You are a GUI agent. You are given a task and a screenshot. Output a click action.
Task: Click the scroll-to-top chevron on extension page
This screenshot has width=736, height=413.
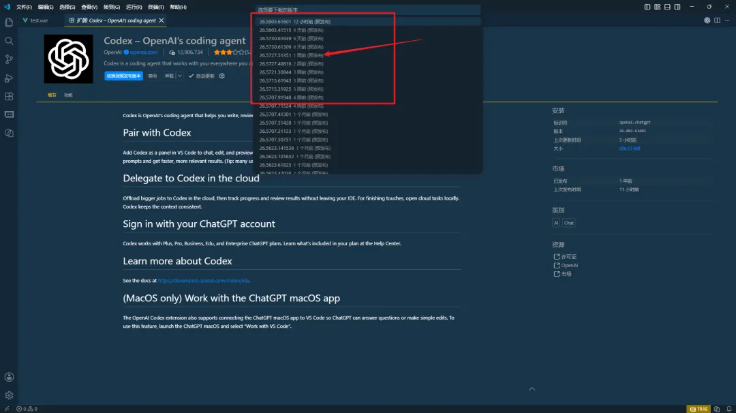(x=532, y=389)
